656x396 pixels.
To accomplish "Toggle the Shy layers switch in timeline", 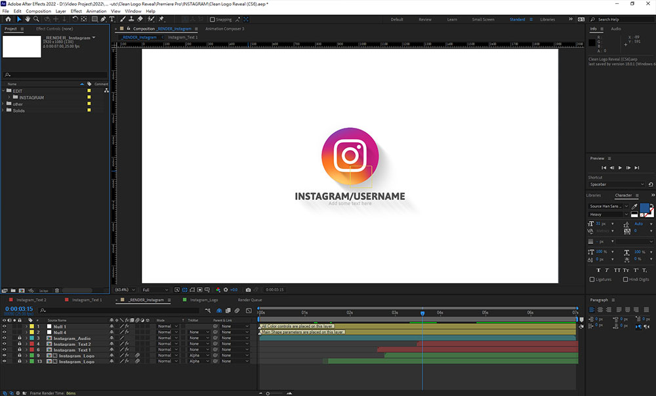I will coord(219,311).
